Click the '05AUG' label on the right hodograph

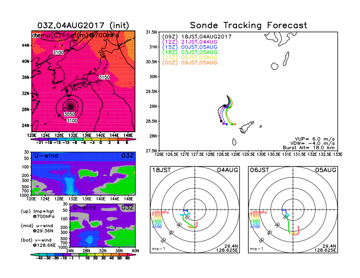click(326, 170)
